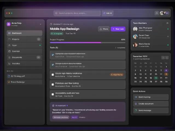Click the clock icon beside Updated 2 minutes ago

[51, 24]
